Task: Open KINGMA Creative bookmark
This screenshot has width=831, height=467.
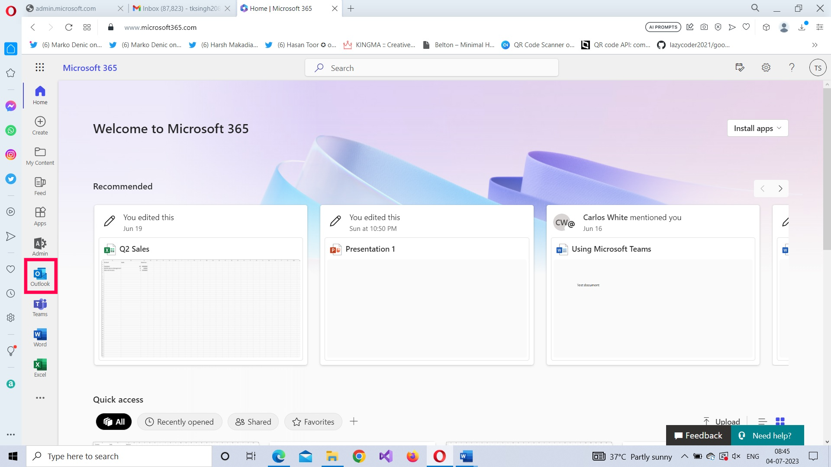Action: [379, 45]
